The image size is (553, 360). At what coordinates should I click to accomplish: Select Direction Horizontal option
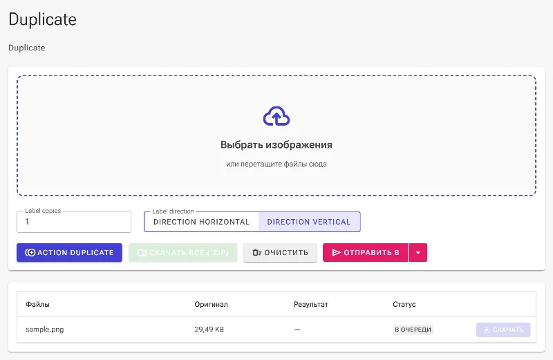(x=201, y=222)
